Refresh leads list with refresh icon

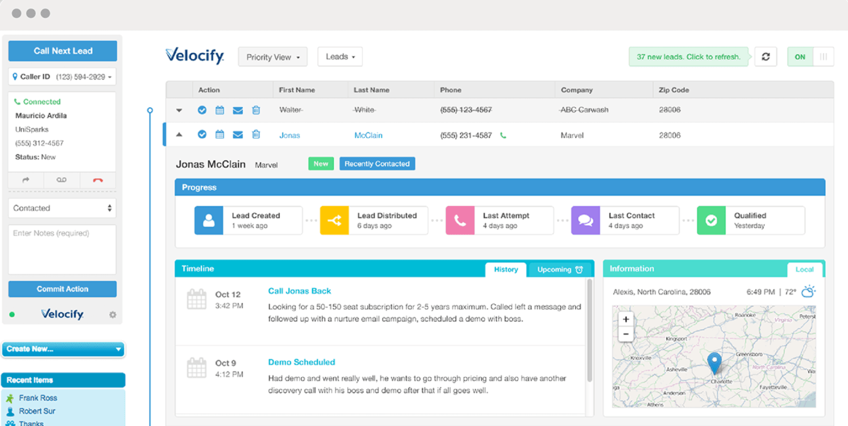point(765,57)
